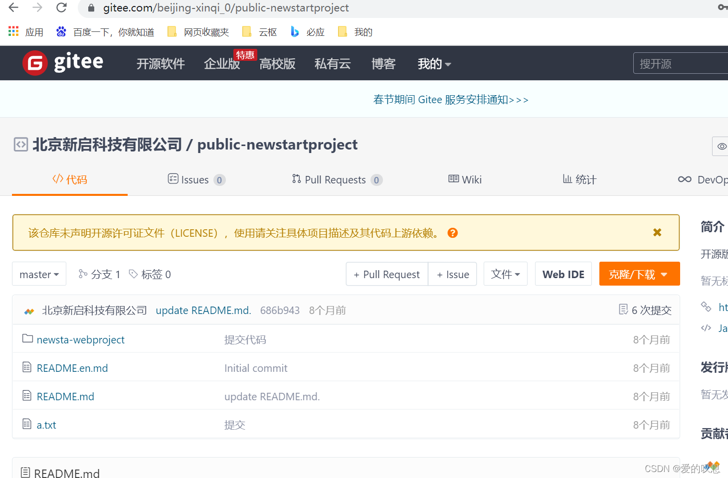Click the browser forward arrow
Screen dimensions: 728x478
[x=37, y=7]
